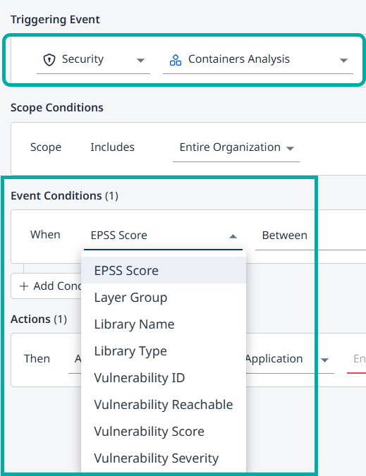Collapse the EPSS Score dropdown arrow
The width and height of the screenshot is (366, 476).
point(233,236)
